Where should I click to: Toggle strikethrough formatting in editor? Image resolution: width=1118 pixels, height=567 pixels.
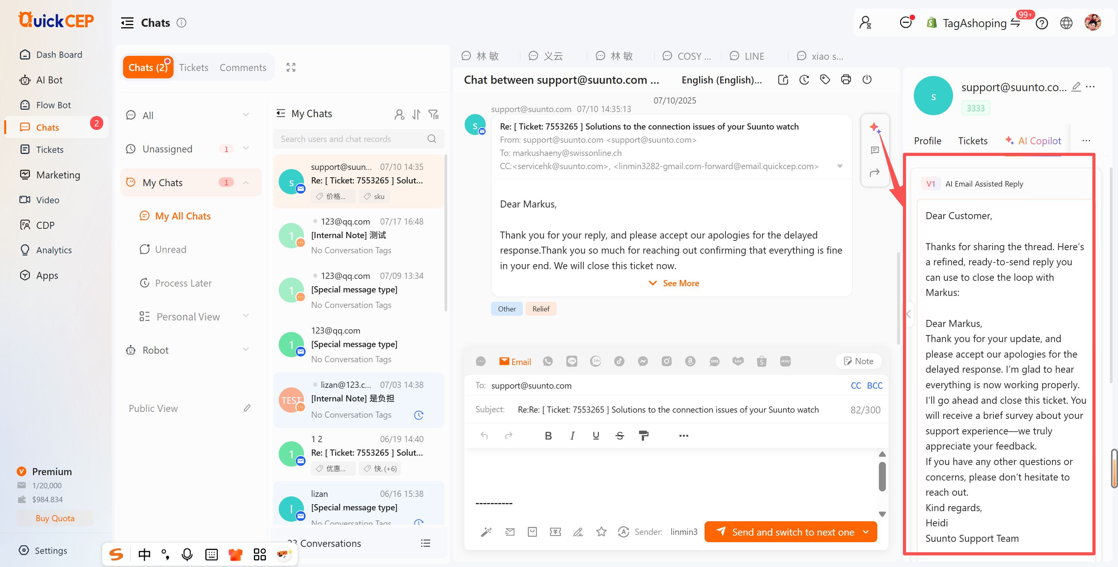[620, 436]
